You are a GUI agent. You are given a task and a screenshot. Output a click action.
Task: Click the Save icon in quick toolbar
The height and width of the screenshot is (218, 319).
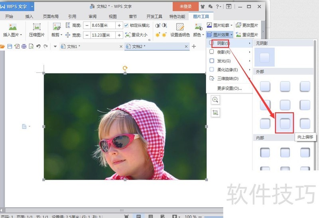point(10,46)
